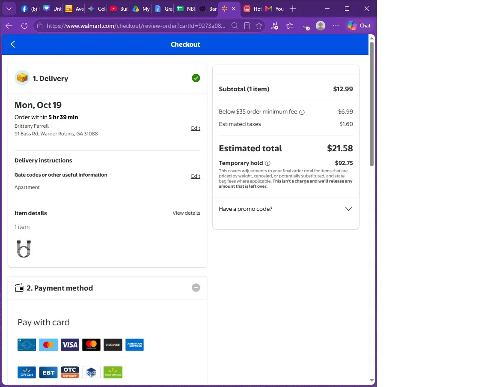
Task: View site information lock icon
Action: [40, 26]
